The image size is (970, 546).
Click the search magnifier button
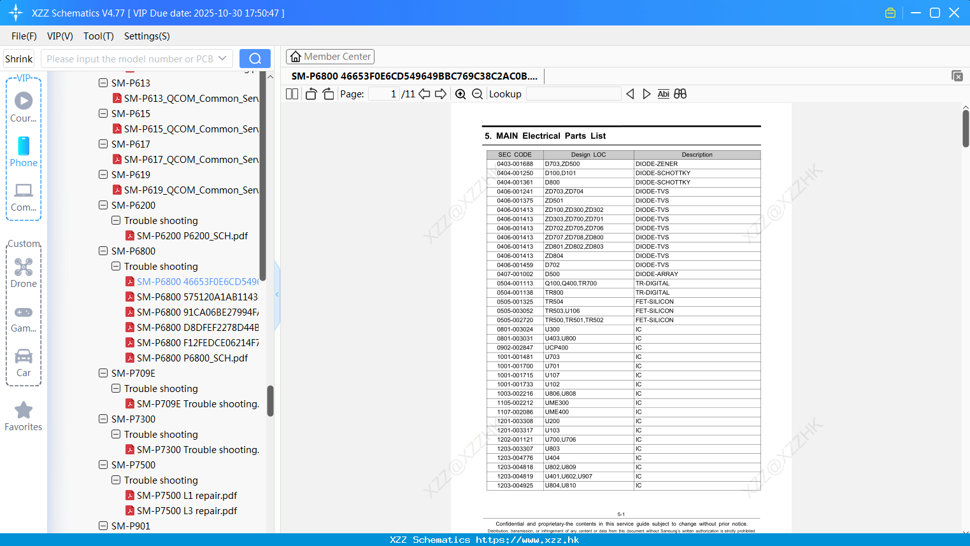tap(255, 59)
